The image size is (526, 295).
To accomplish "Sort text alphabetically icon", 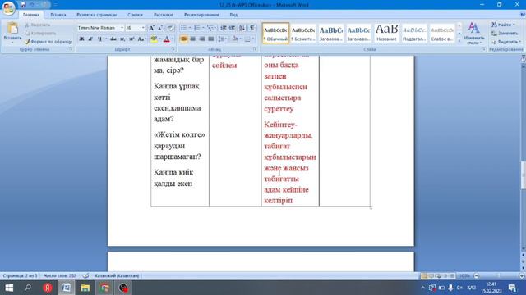I will click(242, 28).
